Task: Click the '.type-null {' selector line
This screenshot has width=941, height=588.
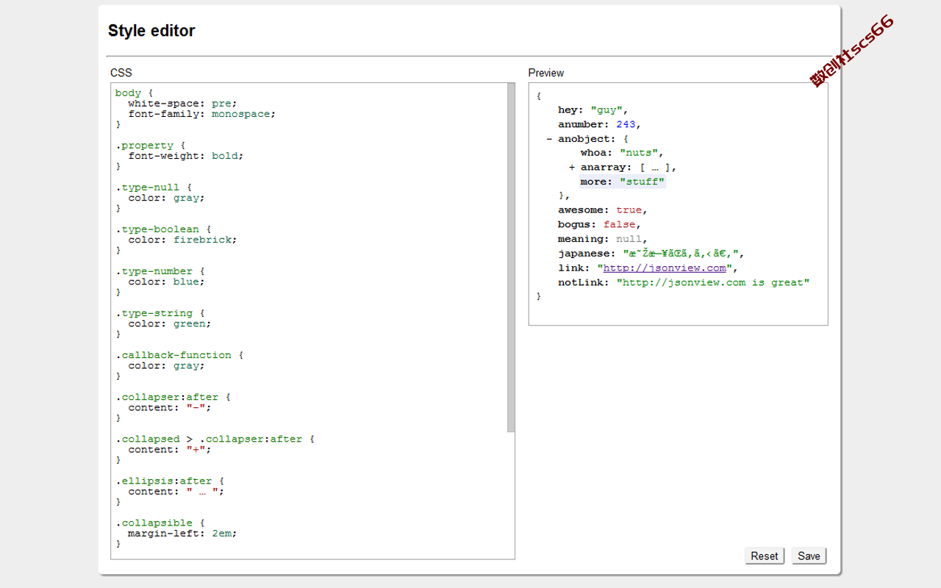Action: pyautogui.click(x=154, y=187)
